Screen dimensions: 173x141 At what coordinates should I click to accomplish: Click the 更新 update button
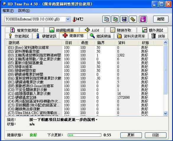pyautogui.click(x=131, y=135)
